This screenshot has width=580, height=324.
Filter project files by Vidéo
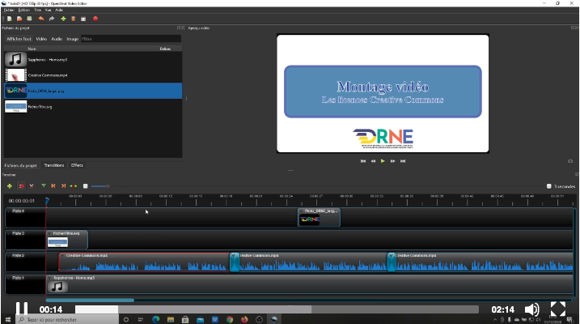[41, 39]
